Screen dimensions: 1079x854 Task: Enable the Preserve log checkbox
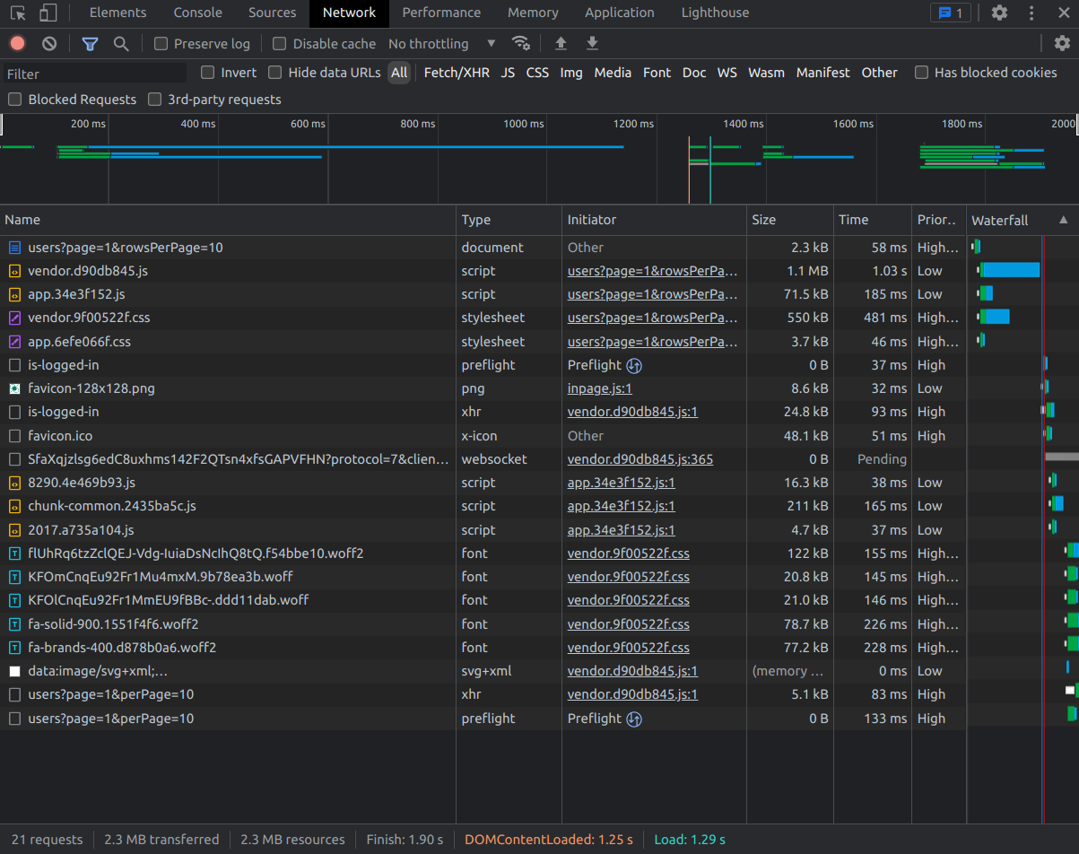point(161,43)
